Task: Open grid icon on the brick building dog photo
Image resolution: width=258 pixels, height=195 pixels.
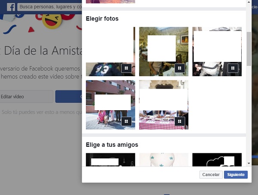Action: 126,121
